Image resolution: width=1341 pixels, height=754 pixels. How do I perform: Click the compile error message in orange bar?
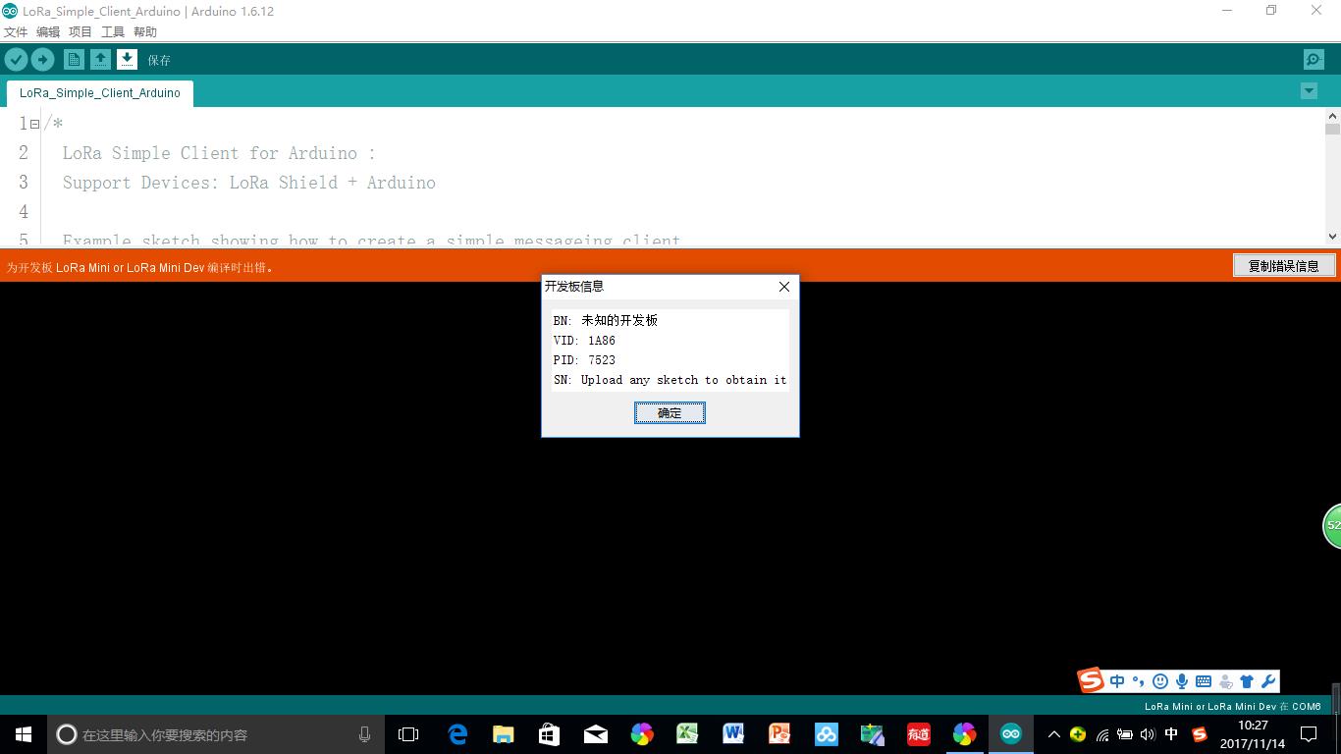coord(140,267)
